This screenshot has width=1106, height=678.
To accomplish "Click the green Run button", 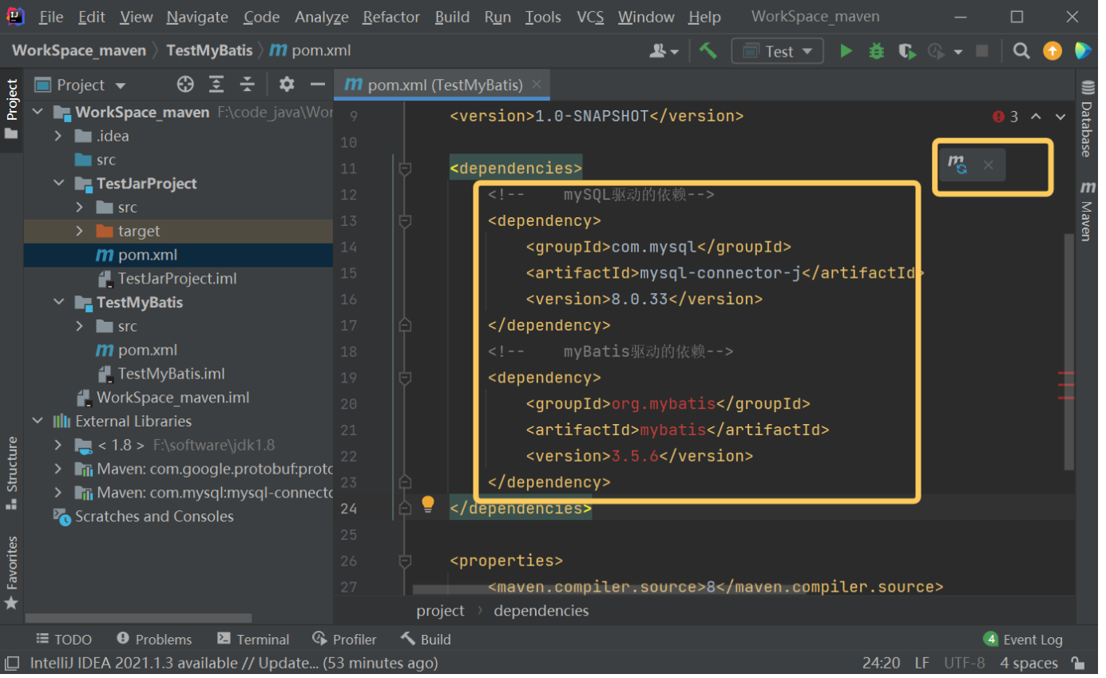I will 846,51.
